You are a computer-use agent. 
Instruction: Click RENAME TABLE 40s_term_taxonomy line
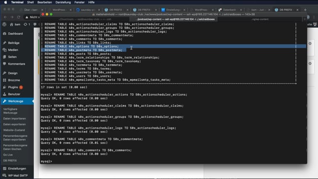92,61
